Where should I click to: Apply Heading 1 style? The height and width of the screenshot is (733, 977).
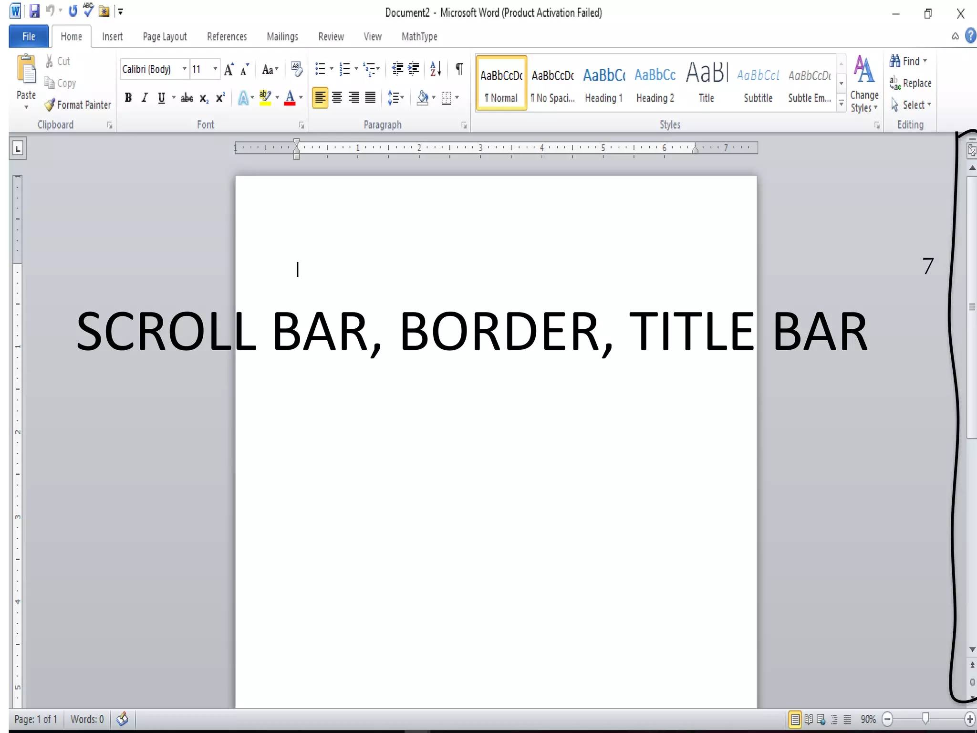(x=604, y=84)
